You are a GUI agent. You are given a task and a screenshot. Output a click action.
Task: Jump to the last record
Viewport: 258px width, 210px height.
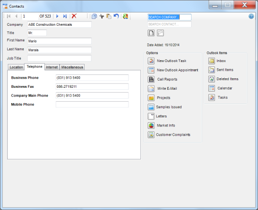click(x=65, y=16)
